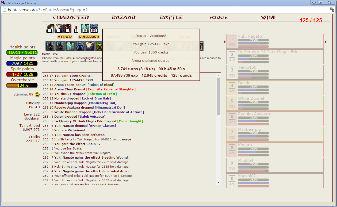Screen dimensions: 337x207
Task: Click the [ManBearPig Tail] drop text
Action: tap(102, 103)
